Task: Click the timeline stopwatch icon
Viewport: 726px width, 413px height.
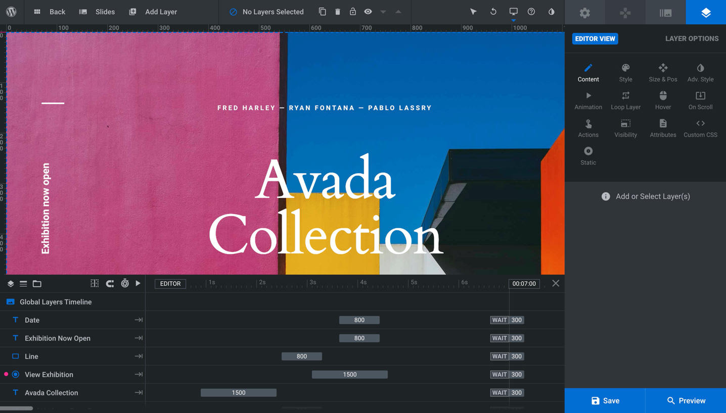Action: [125, 283]
